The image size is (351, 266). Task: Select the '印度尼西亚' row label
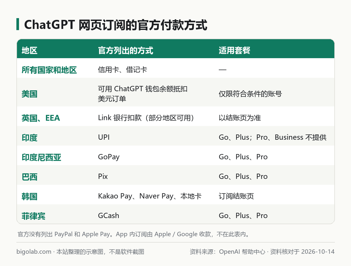pyautogui.click(x=41, y=157)
